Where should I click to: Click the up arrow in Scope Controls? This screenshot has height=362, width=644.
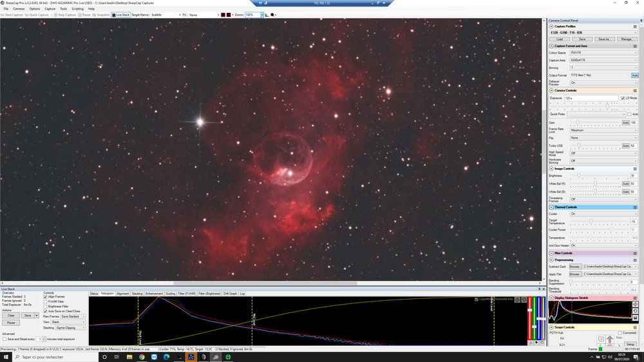coord(609,339)
